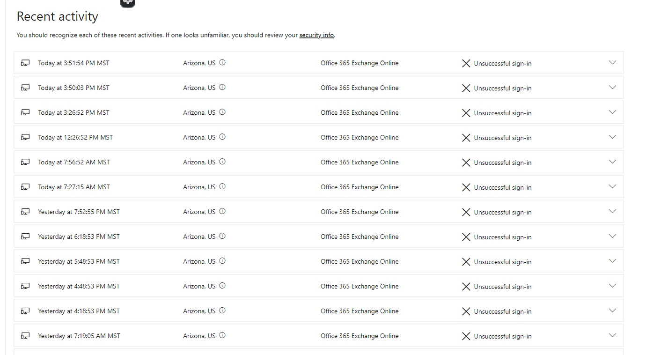Screen dimensions: 646x355
Task: Click the unsuccessful sign-in X for yesterday's 7:52 PM entry
Action: pos(466,211)
